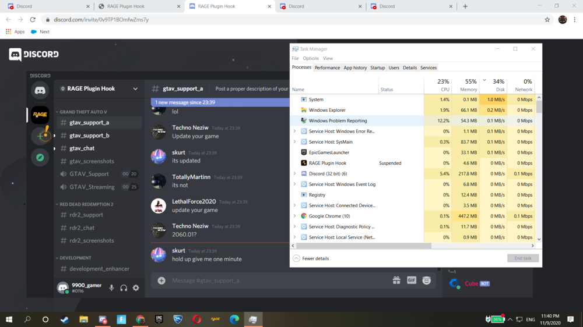Select the RAGE server icon in sidebar
The image size is (583, 327).
coord(40,114)
